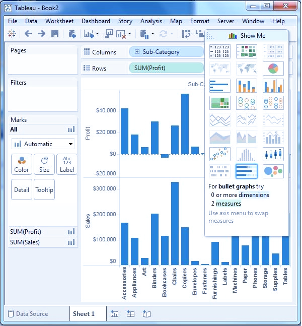Click the Undo back arrow
This screenshot has width=302, height=326.
(29, 33)
